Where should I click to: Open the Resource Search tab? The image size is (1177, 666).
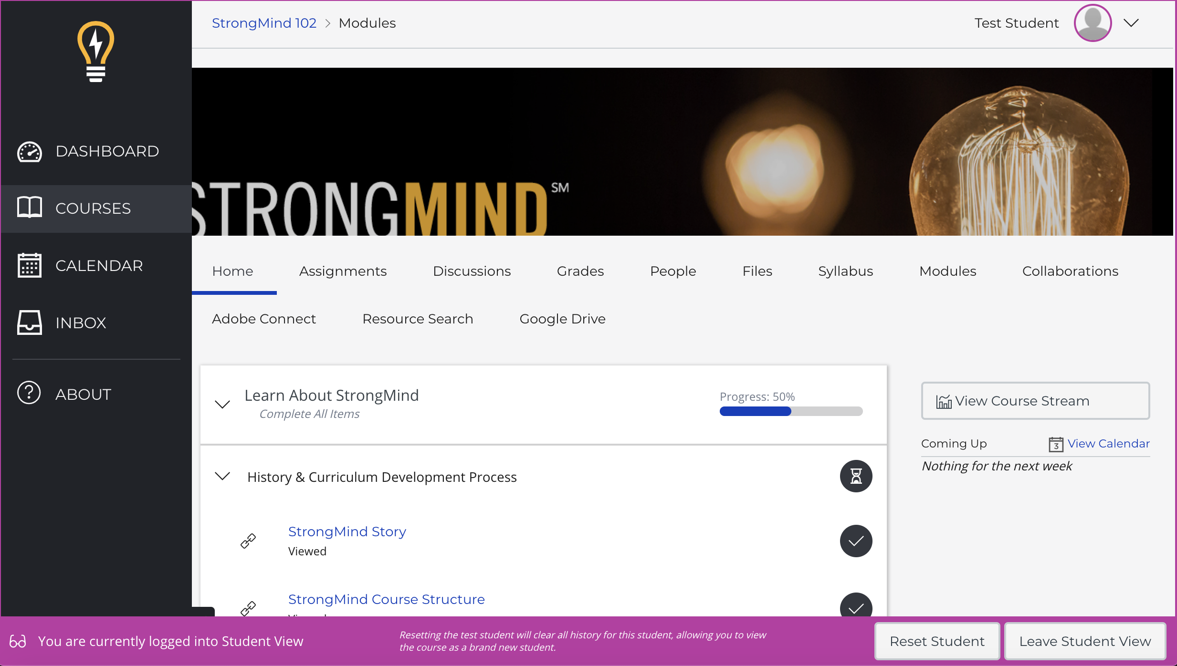tap(418, 319)
